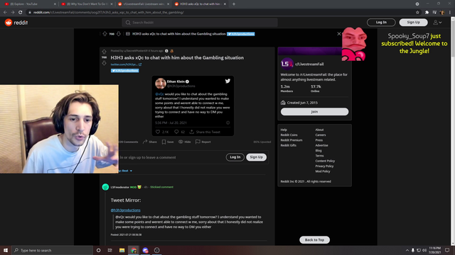Open Reddit Premium footer link
Screen dimensions: 455x255
(x=291, y=140)
